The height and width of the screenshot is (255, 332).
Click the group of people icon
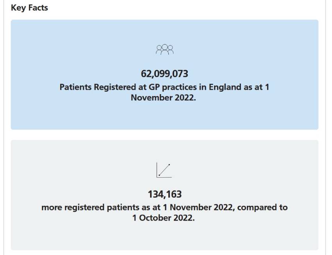pos(164,49)
